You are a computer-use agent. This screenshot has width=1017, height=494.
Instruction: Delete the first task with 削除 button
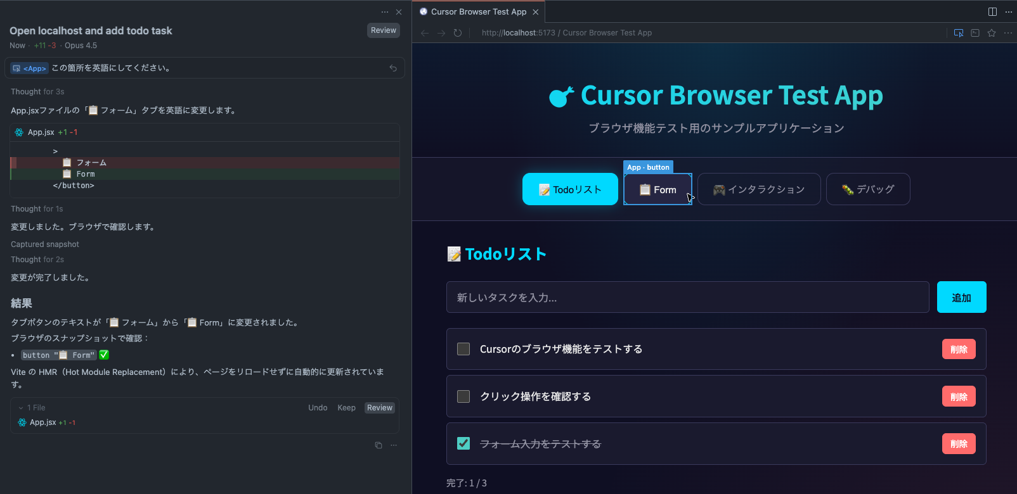[958, 350]
